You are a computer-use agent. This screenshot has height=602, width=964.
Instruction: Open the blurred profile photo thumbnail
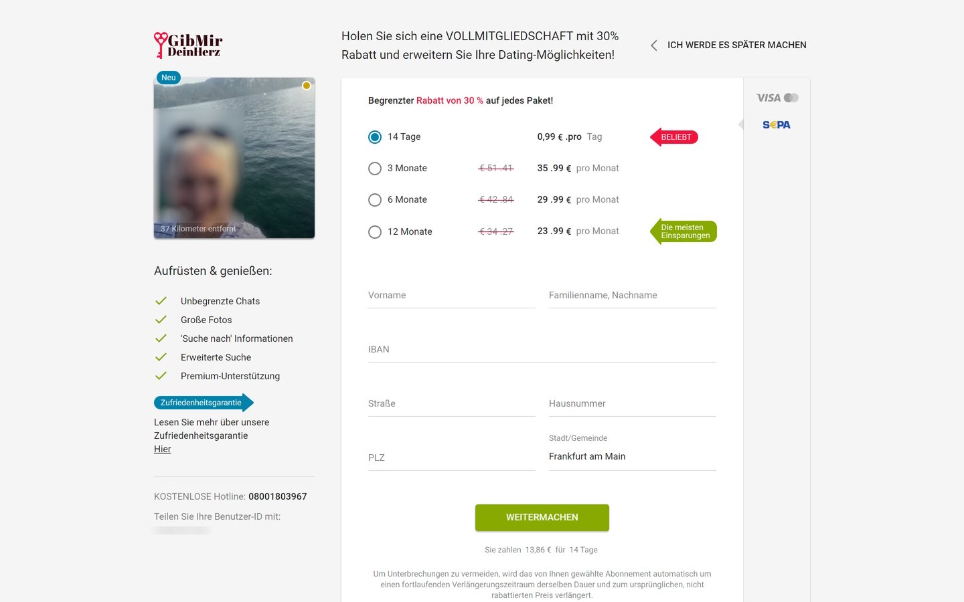tap(234, 158)
